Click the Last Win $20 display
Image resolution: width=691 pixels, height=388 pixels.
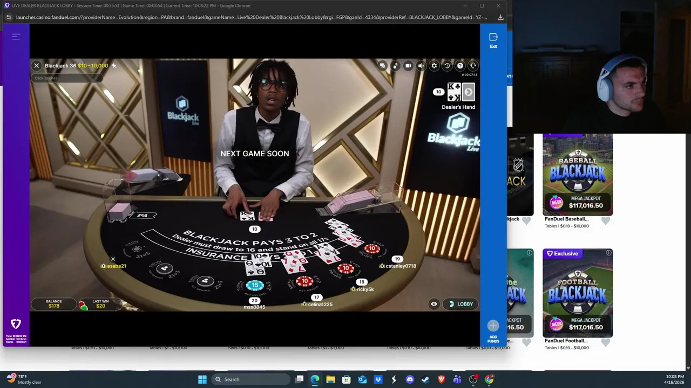(100, 304)
